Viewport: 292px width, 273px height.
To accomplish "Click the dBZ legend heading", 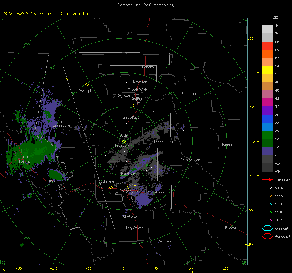I will point(275,18).
